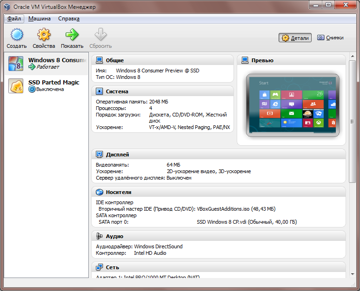
Task: Open the Справка menu
Action: tap(69, 19)
